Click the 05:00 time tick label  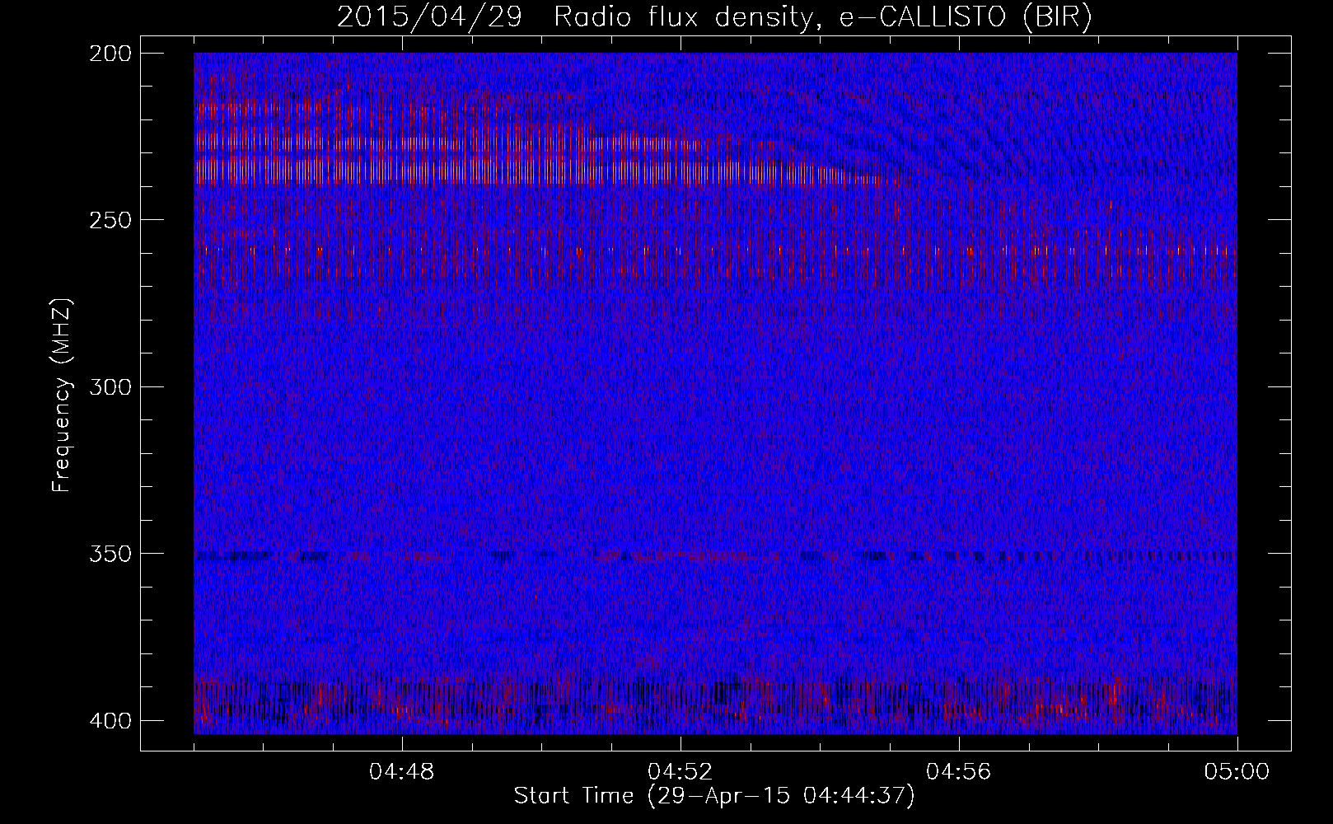(x=1237, y=772)
